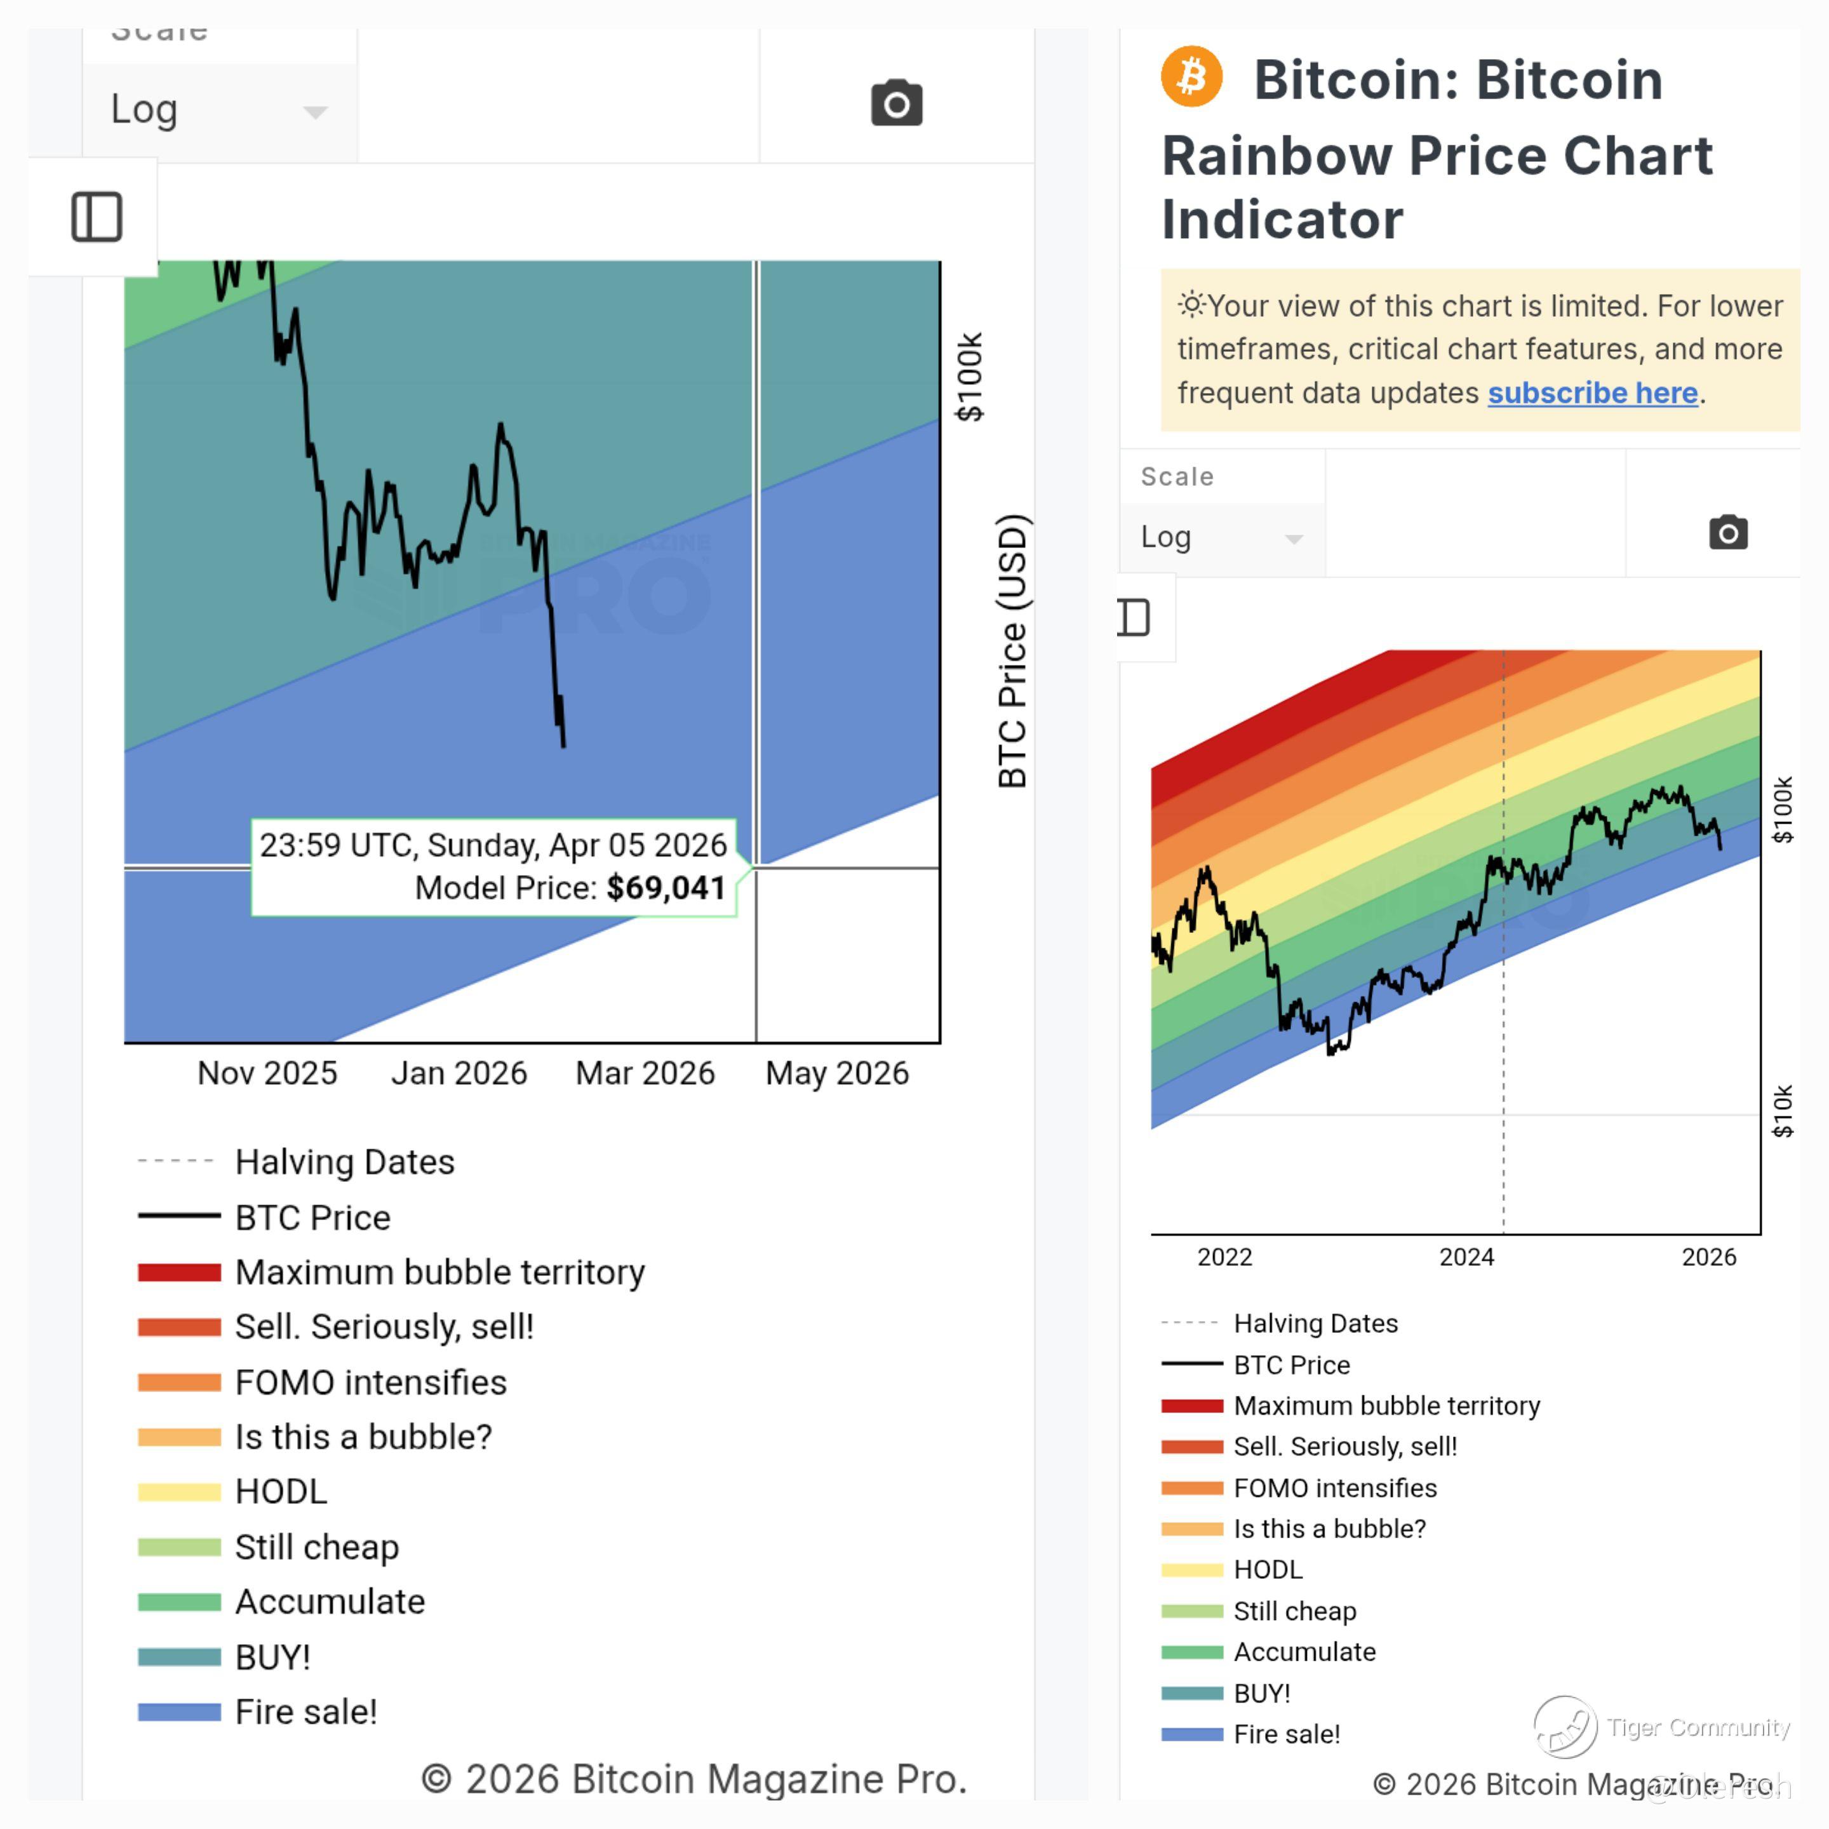Click the camera snapshot icon in left panel
The width and height of the screenshot is (1829, 1829).
click(x=895, y=103)
